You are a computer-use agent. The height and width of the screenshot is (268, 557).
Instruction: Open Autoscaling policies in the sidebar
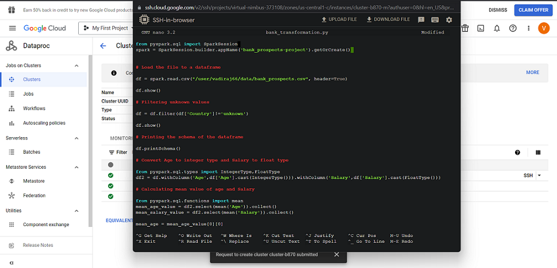43,123
